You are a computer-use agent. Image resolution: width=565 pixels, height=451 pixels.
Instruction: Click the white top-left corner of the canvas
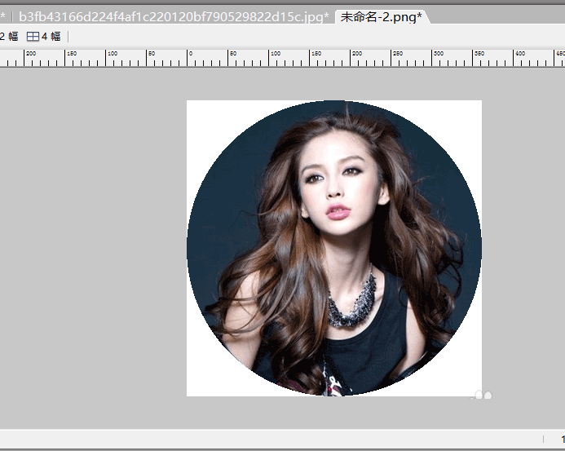click(x=196, y=109)
